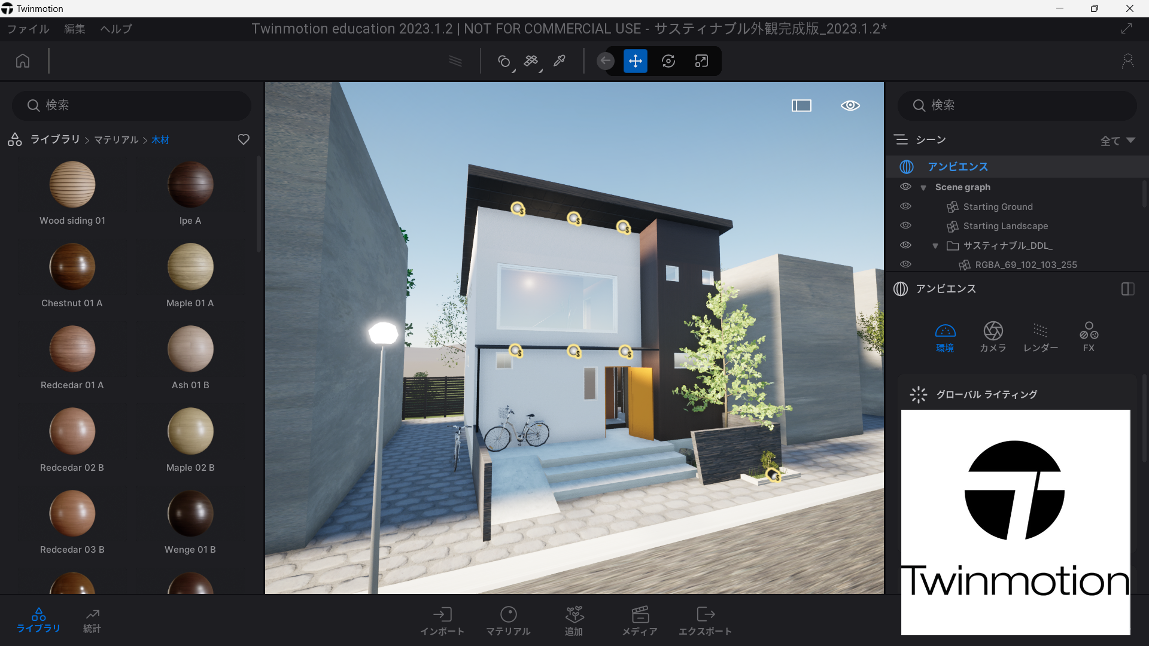This screenshot has width=1149, height=646.
Task: Collapse the Scene graph tree
Action: click(923, 188)
